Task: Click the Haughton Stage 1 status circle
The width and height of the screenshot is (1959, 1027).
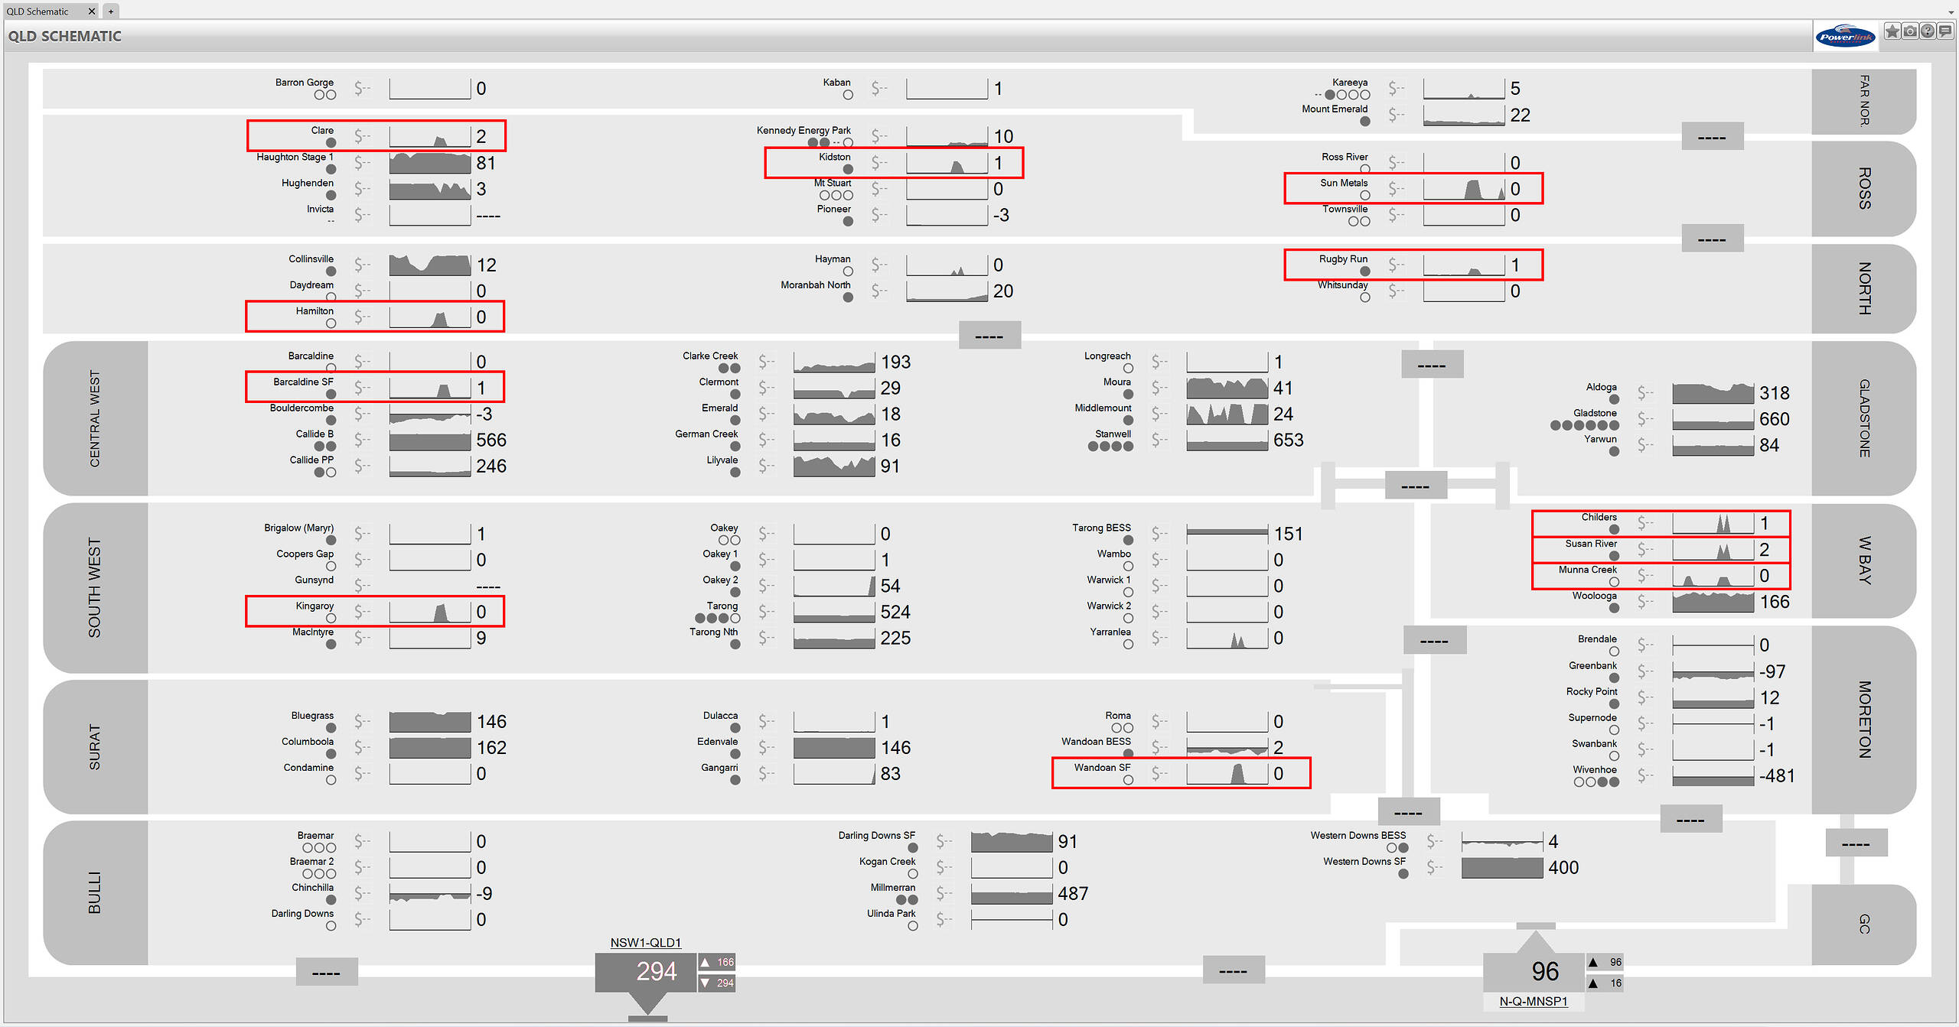Action: click(331, 169)
